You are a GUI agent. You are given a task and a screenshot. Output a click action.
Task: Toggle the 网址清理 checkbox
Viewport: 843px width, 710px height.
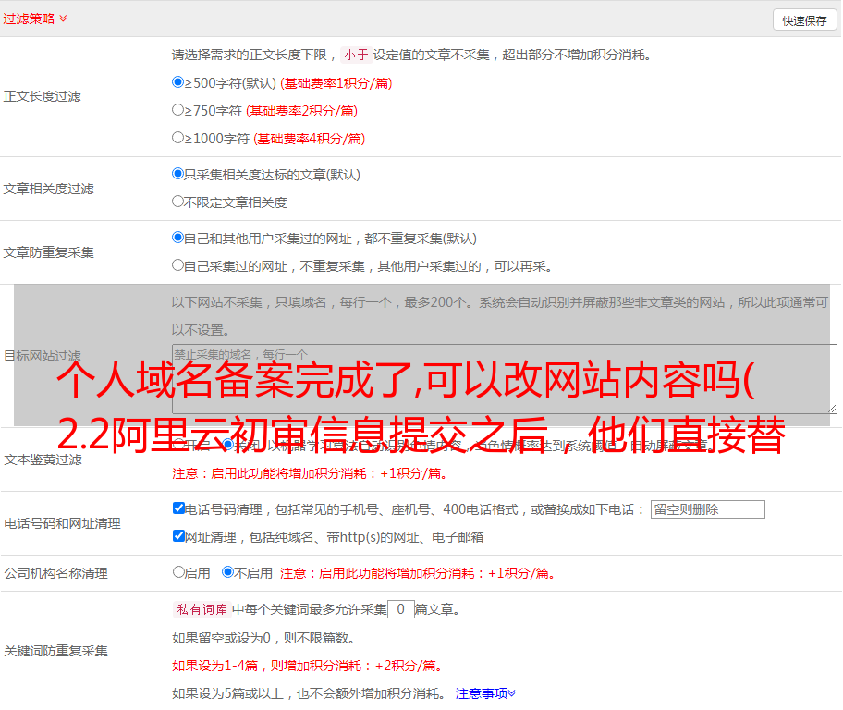coord(179,535)
